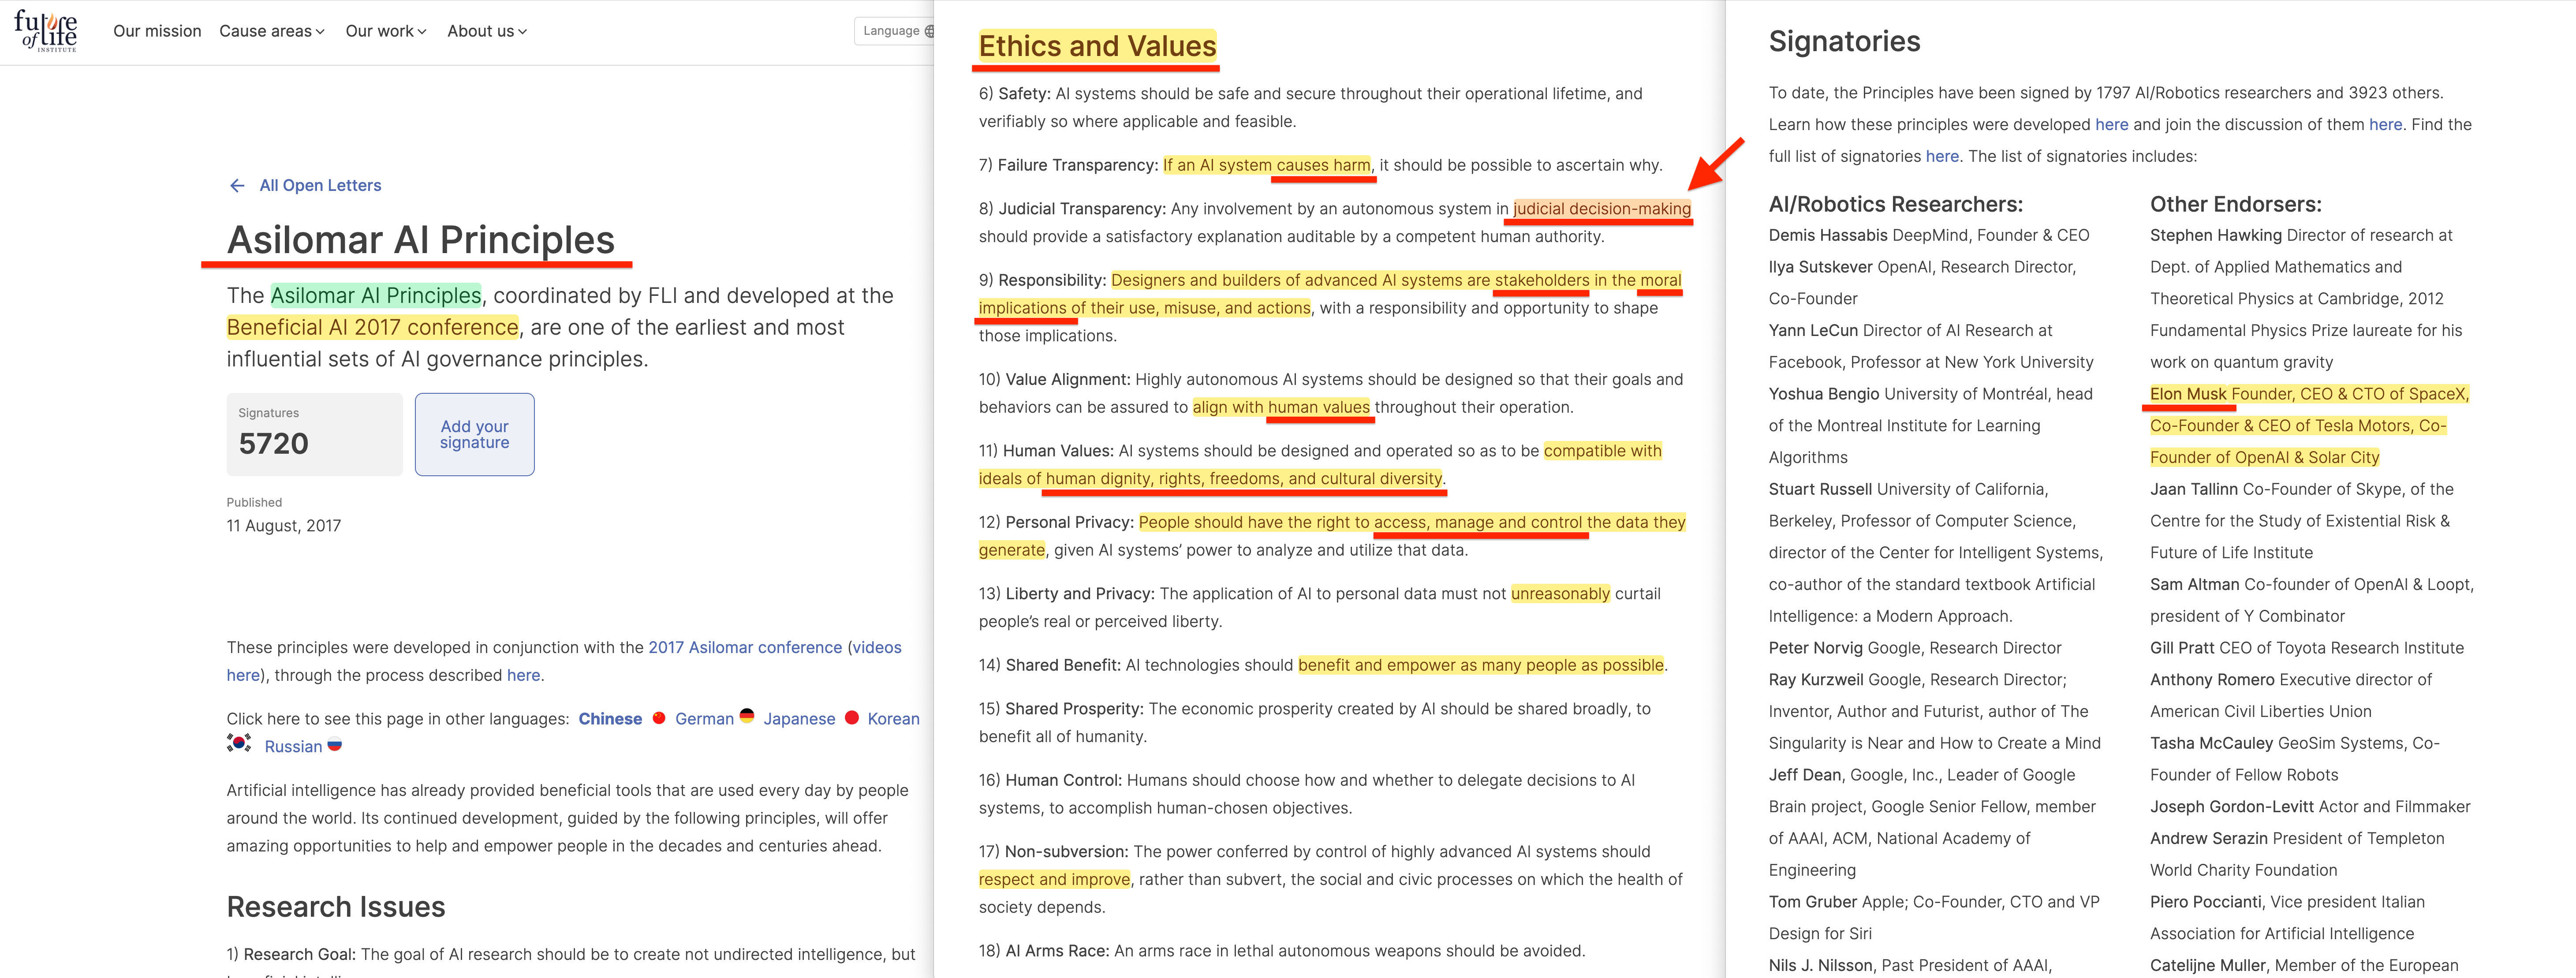Click 'Other Endorsers:' column heading
The image size is (2576, 978).
click(2236, 205)
